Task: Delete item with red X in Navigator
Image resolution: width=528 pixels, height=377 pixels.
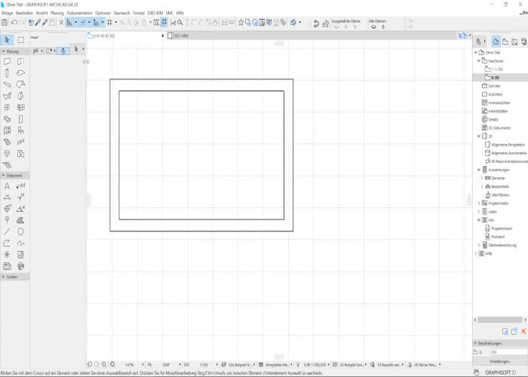Action: tap(523, 331)
